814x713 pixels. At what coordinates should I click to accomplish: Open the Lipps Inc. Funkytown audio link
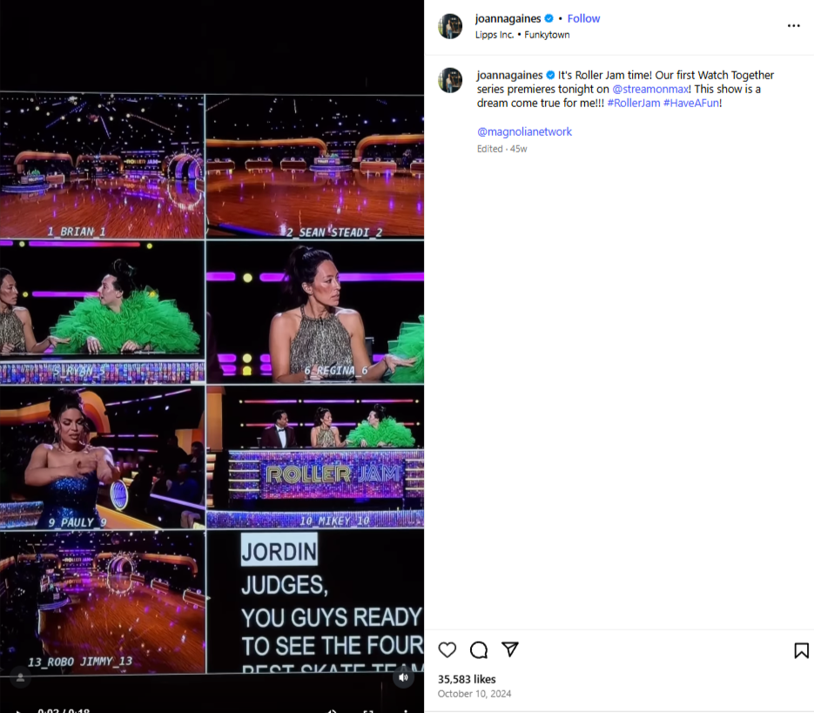point(522,35)
